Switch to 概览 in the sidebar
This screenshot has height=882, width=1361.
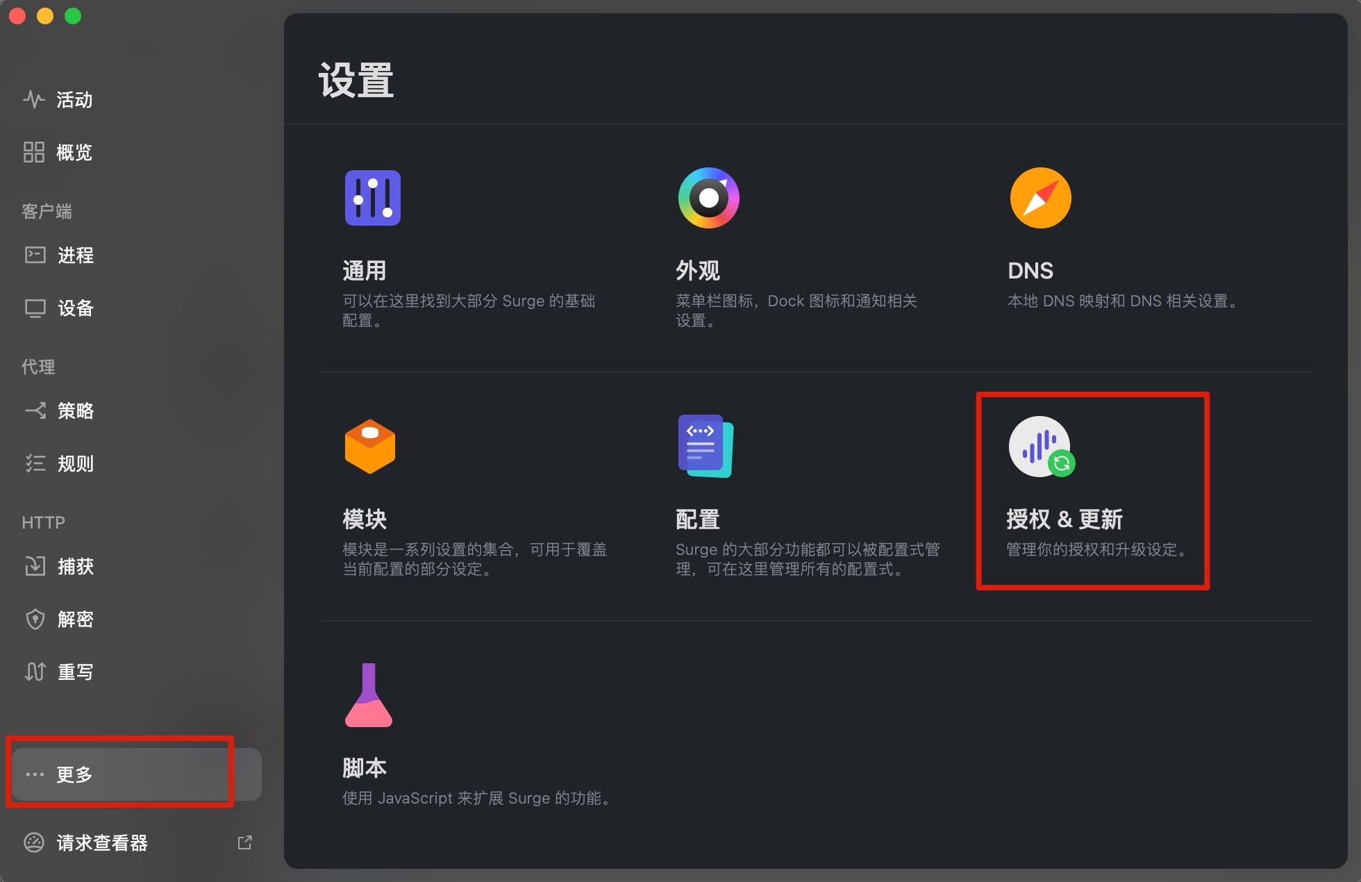(74, 153)
